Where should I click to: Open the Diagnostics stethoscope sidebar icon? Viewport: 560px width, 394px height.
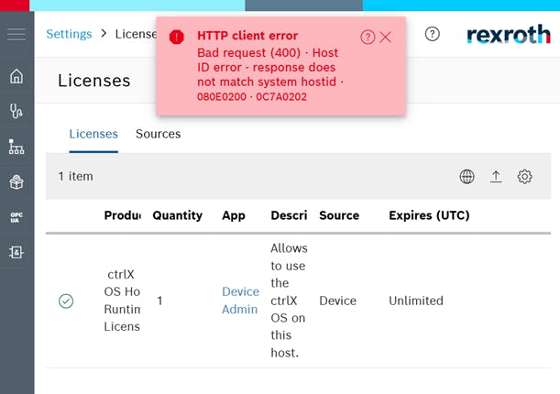16,111
